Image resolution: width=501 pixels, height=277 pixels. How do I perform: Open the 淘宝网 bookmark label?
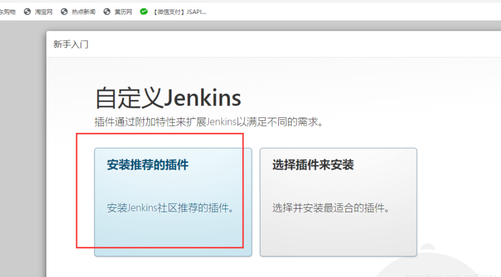[x=44, y=12]
